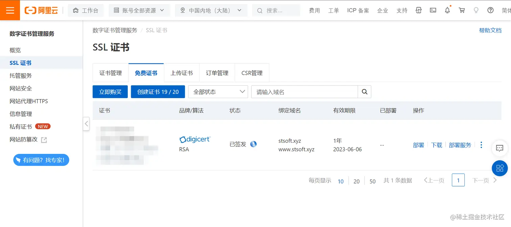
Task: Open Cloud Shell terminal icon
Action: point(433,10)
